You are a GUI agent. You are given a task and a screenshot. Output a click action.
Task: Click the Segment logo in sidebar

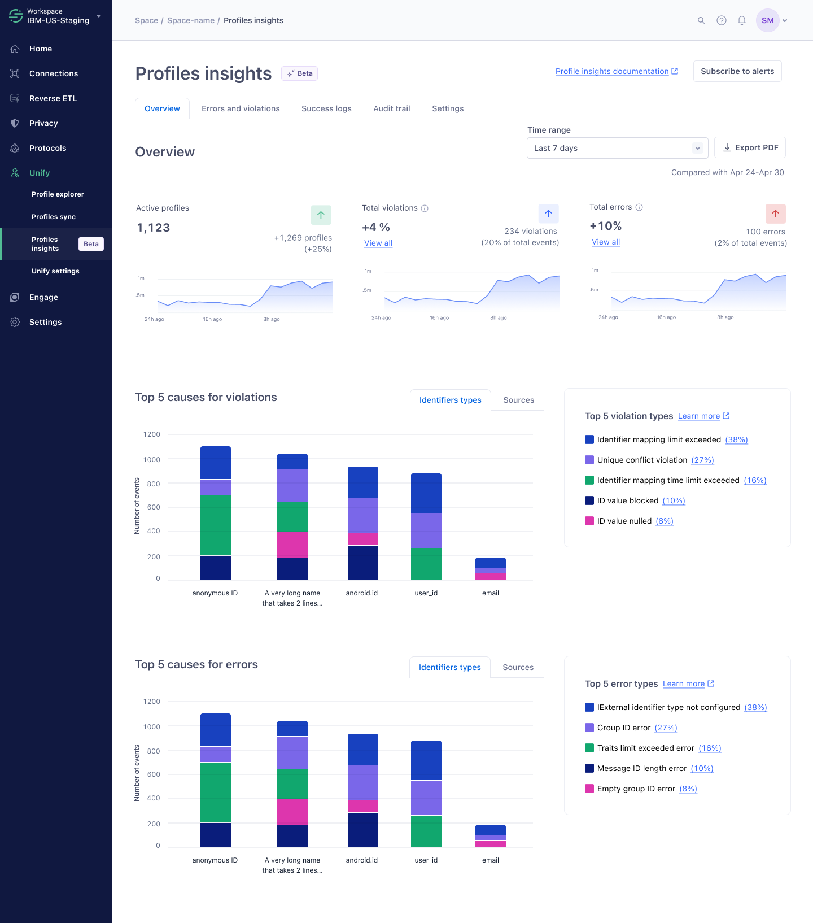click(16, 16)
